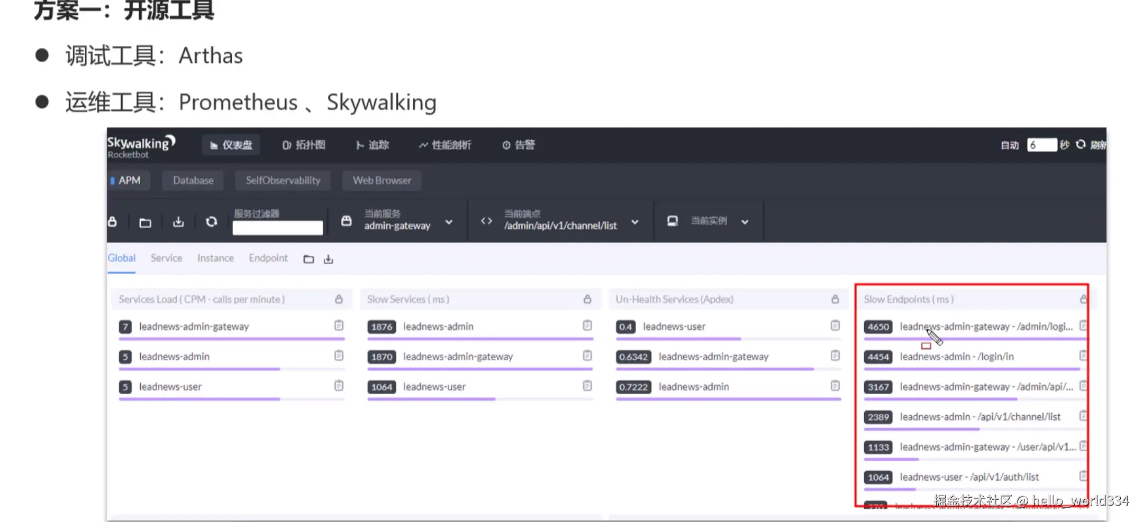Viewport: 1143px width, 522px height.
Task: Click the download export icon in dark toolbar
Action: click(178, 222)
